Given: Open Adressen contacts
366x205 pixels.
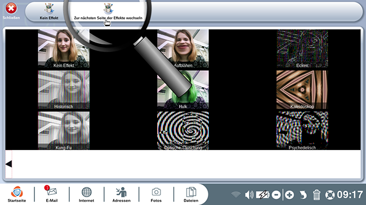Looking at the screenshot, I should [x=122, y=194].
